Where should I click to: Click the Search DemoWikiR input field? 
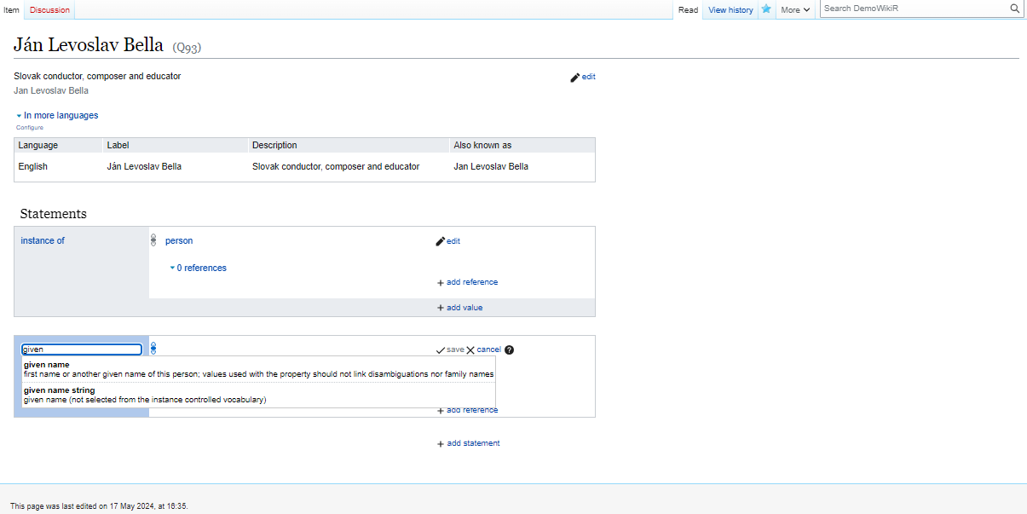914,9
